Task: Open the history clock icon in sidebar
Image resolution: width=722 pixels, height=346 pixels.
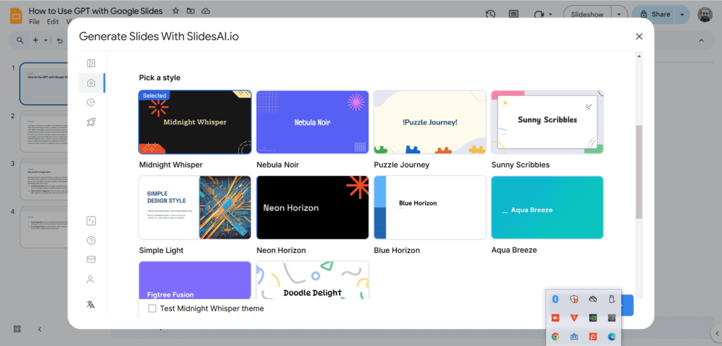Action: 91,103
